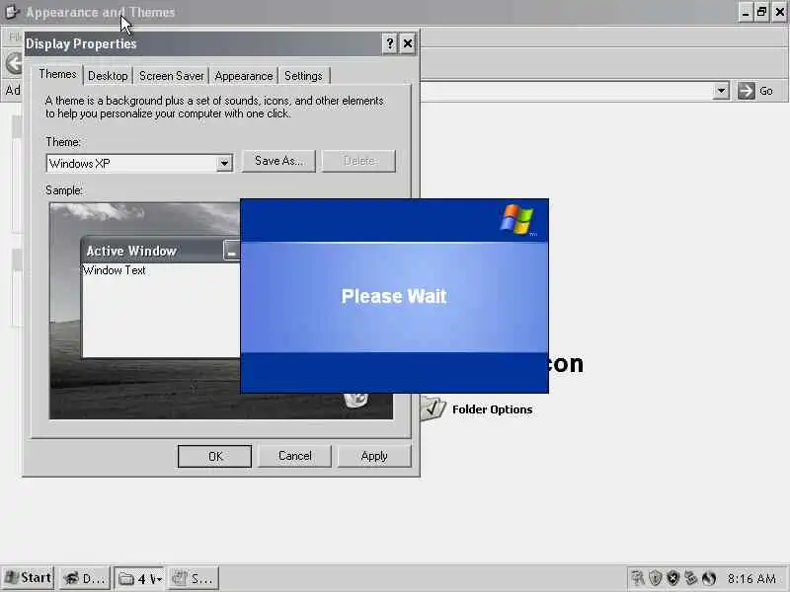Click the Back arrow in Appearance and Themes
The width and height of the screenshot is (790, 592).
point(14,64)
